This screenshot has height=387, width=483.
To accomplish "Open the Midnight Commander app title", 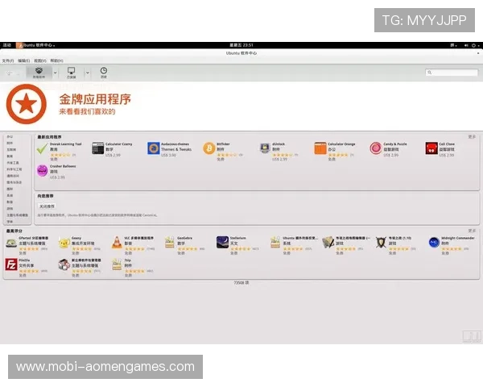I will (x=458, y=238).
